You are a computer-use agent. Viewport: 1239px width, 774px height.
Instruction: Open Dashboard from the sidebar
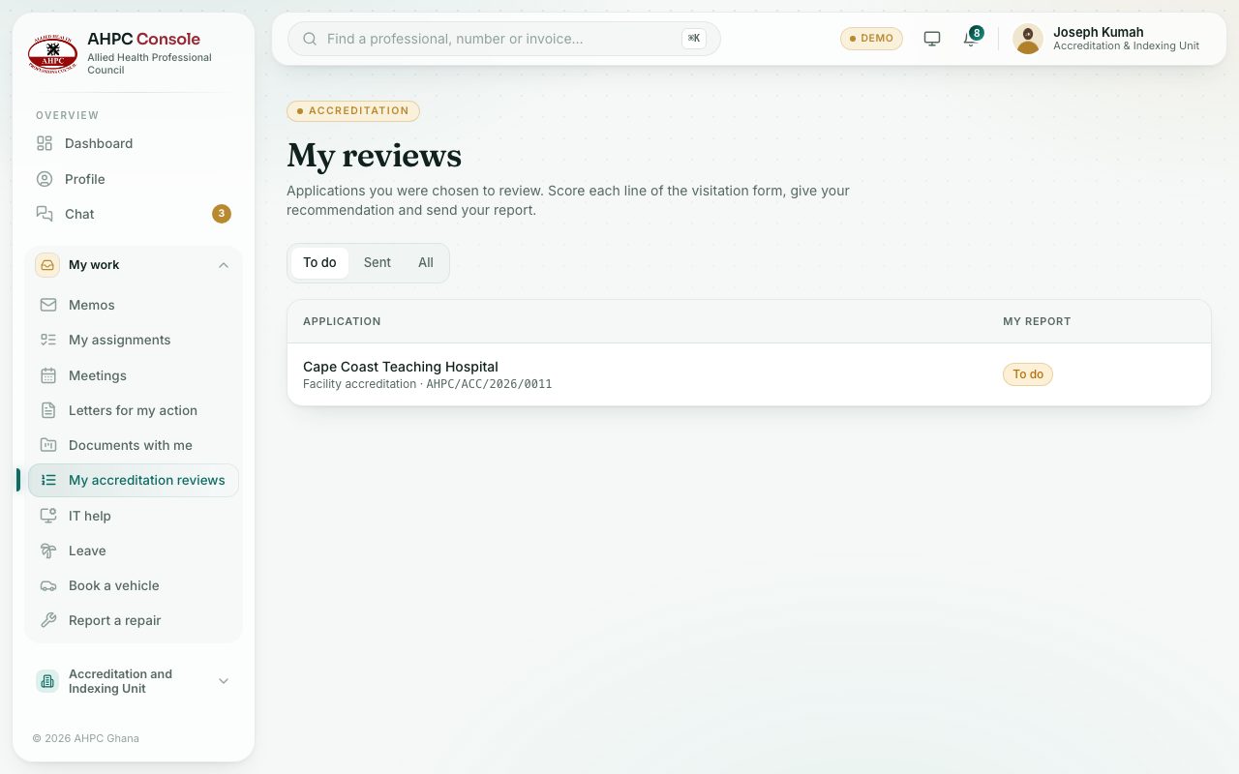(x=134, y=143)
